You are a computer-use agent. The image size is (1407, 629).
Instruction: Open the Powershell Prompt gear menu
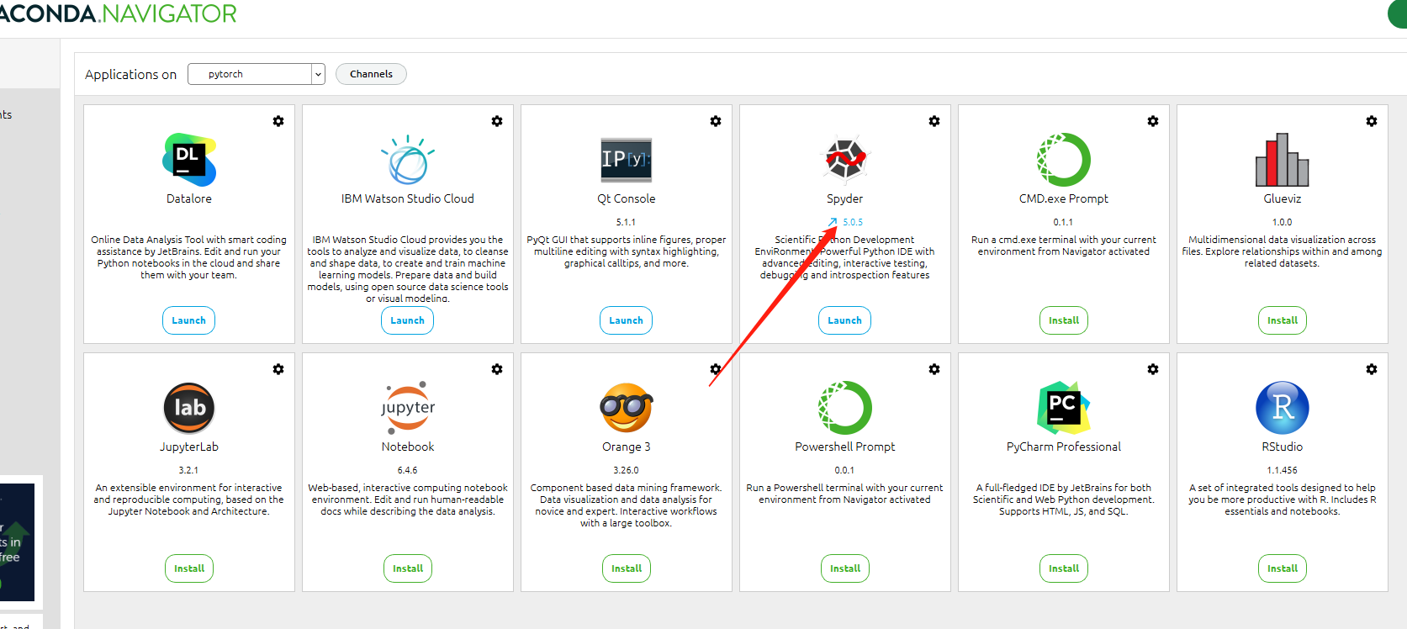point(934,369)
